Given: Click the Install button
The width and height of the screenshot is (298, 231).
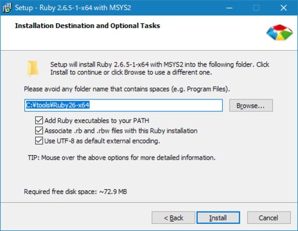Looking at the screenshot, I should coord(218,218).
